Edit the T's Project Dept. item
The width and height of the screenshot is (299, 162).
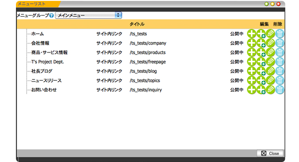click(270, 61)
